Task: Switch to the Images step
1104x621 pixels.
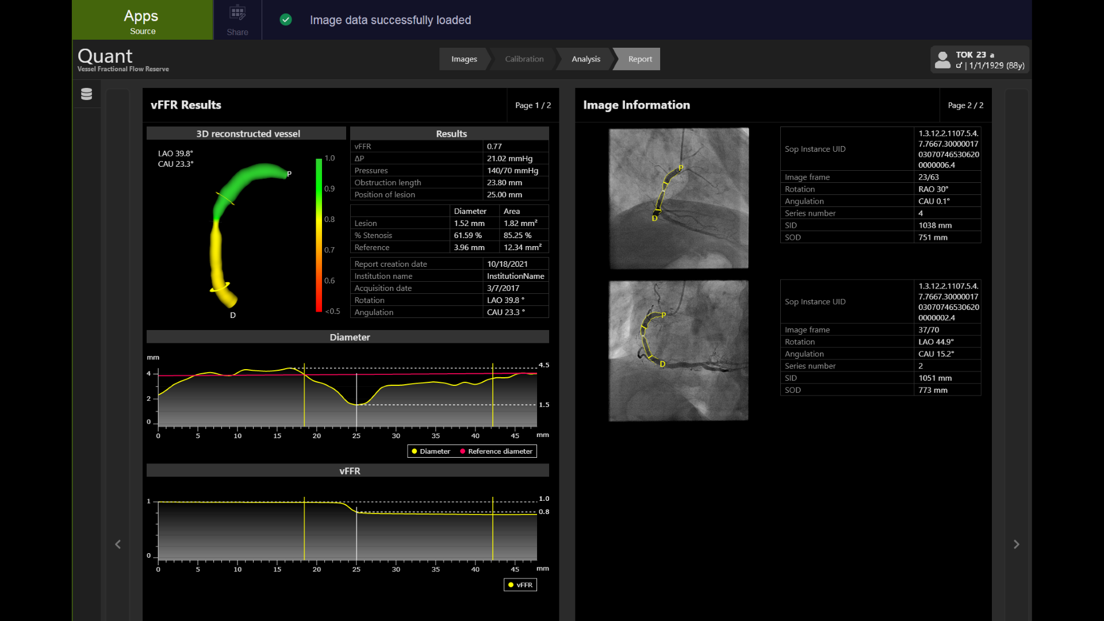Action: (464, 59)
